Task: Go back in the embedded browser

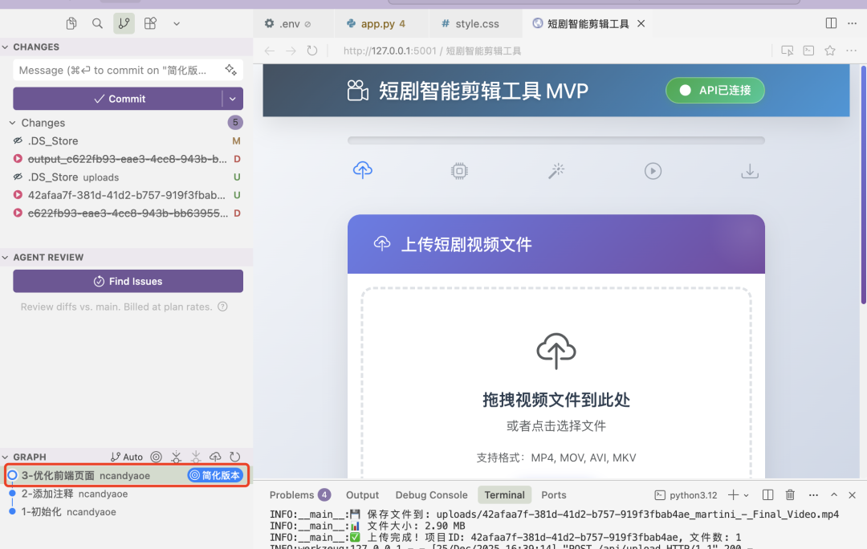Action: (x=270, y=51)
